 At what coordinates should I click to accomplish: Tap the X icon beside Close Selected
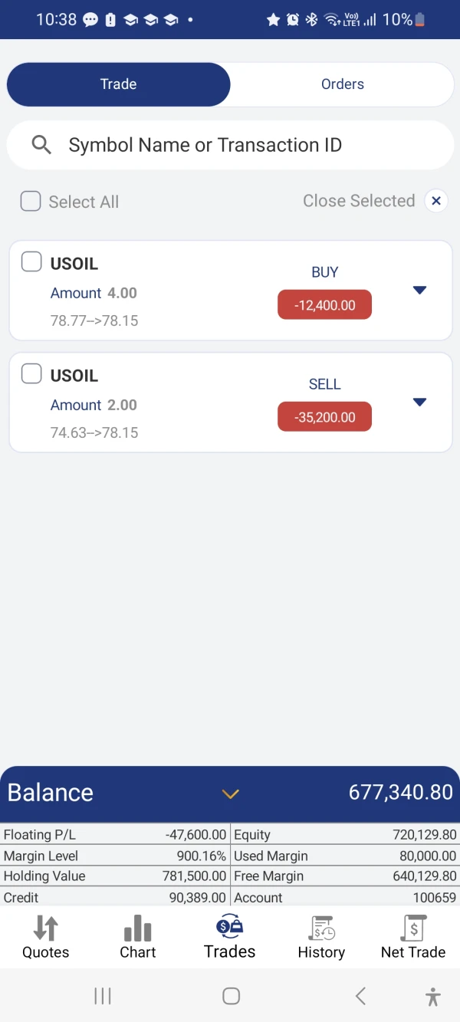pyautogui.click(x=436, y=201)
